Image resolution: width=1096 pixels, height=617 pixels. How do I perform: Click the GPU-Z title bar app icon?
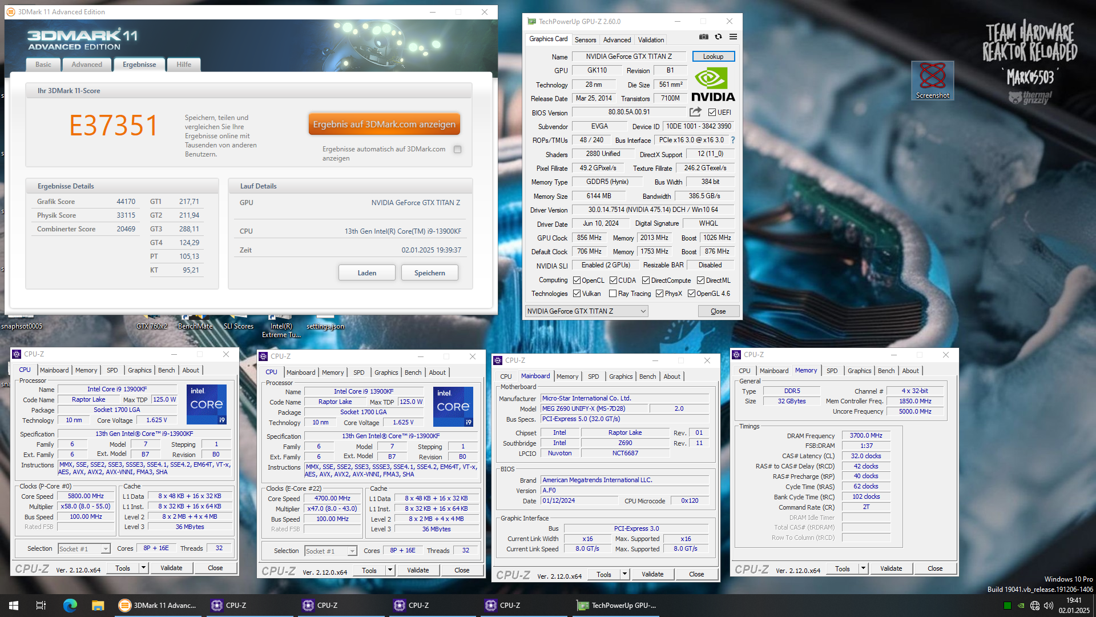531,21
